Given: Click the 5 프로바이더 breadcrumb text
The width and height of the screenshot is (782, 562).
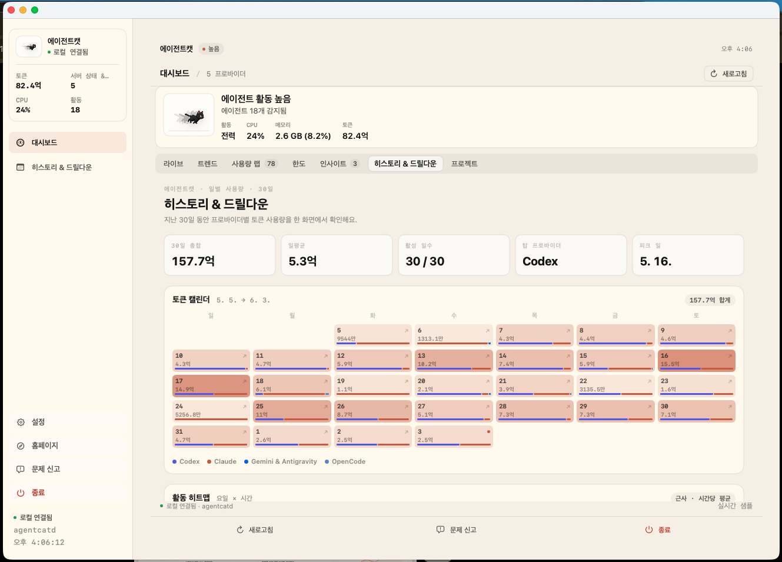Looking at the screenshot, I should point(226,74).
